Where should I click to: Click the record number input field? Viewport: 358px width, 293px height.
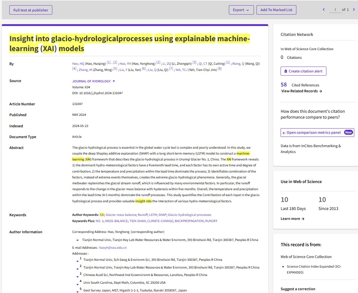point(335,10)
